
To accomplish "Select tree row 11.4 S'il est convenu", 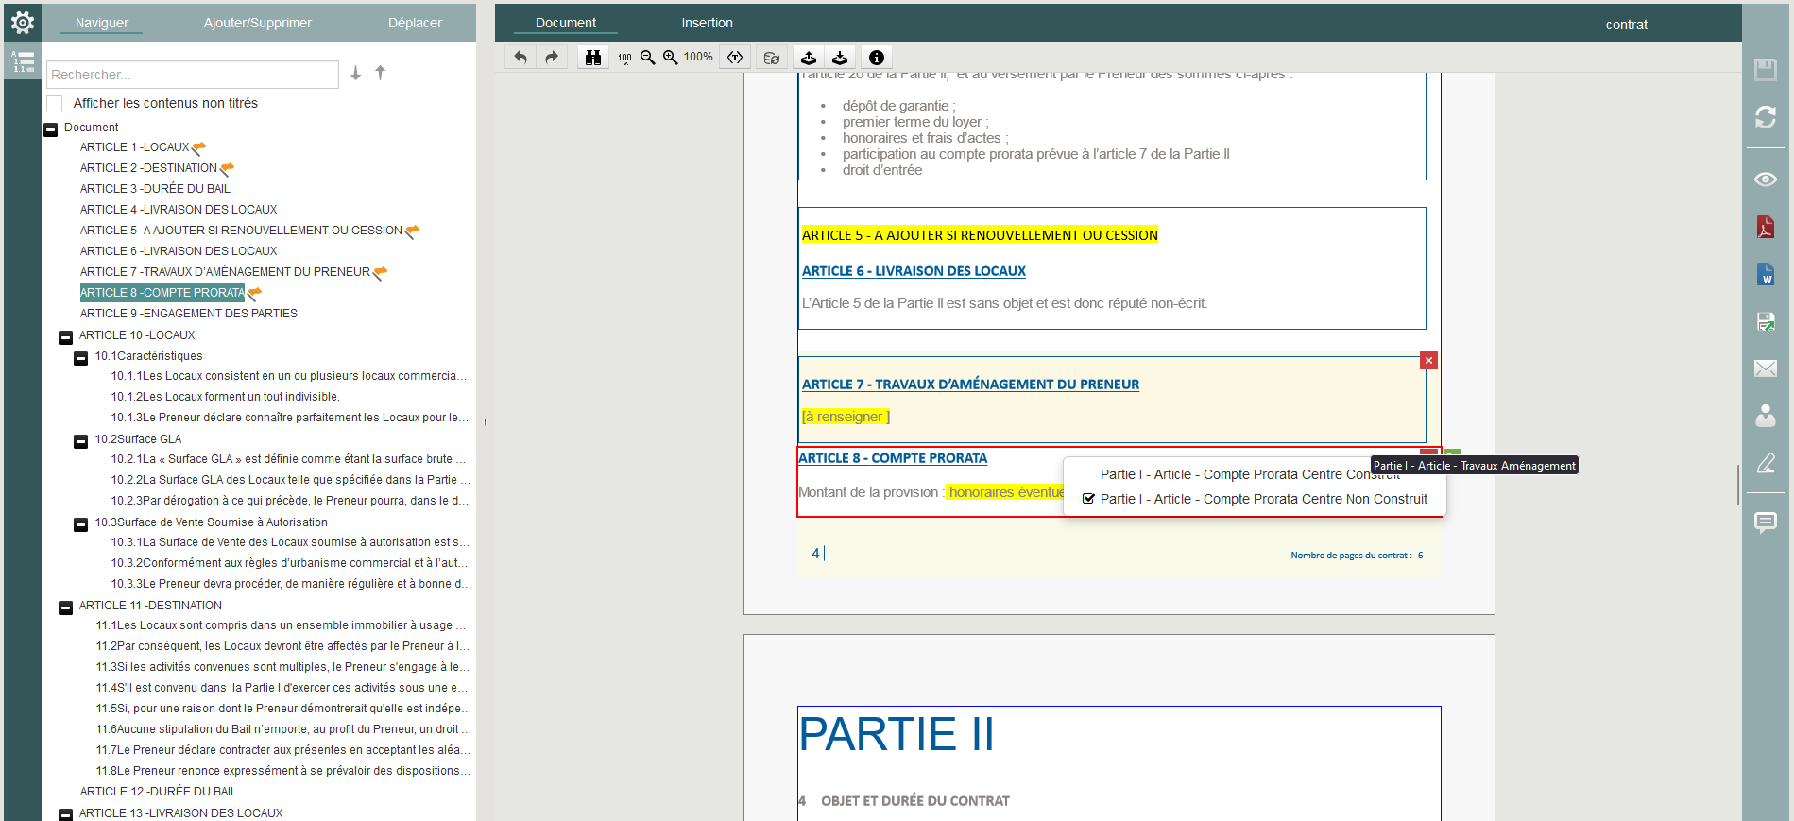I will coord(282,688).
